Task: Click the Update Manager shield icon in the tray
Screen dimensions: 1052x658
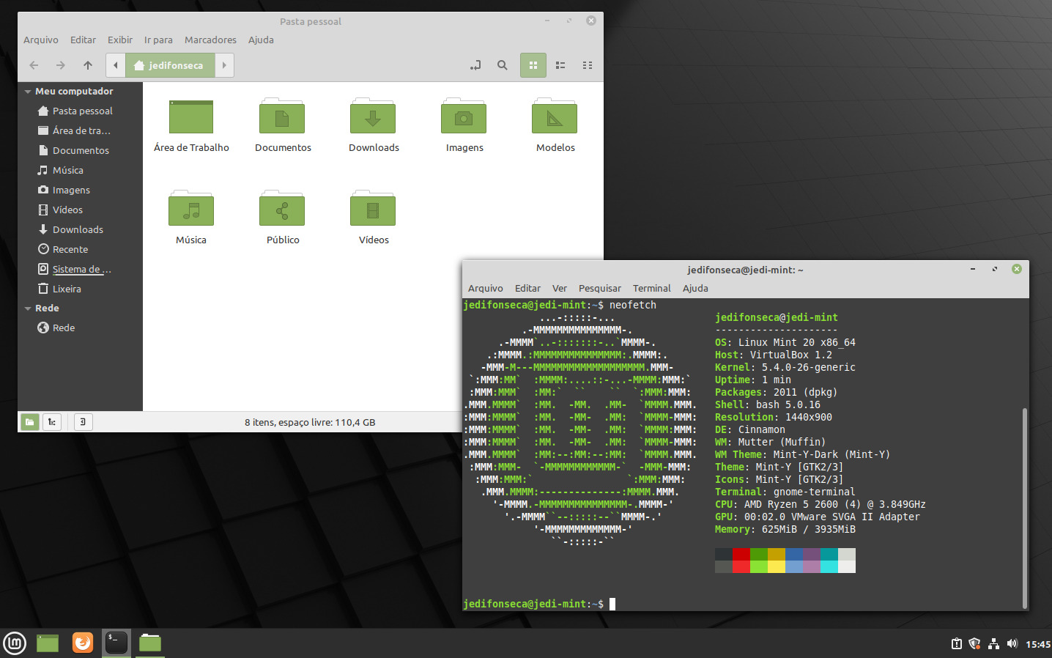Action: click(x=975, y=643)
